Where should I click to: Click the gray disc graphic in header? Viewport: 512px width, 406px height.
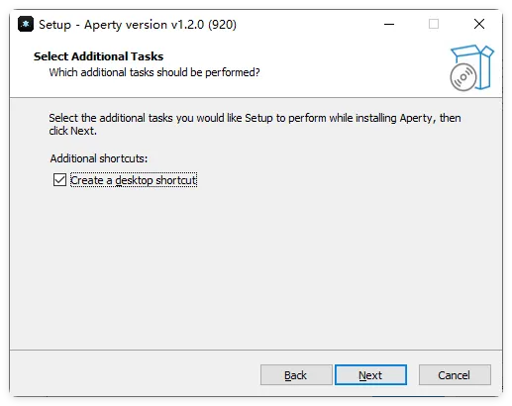[463, 77]
